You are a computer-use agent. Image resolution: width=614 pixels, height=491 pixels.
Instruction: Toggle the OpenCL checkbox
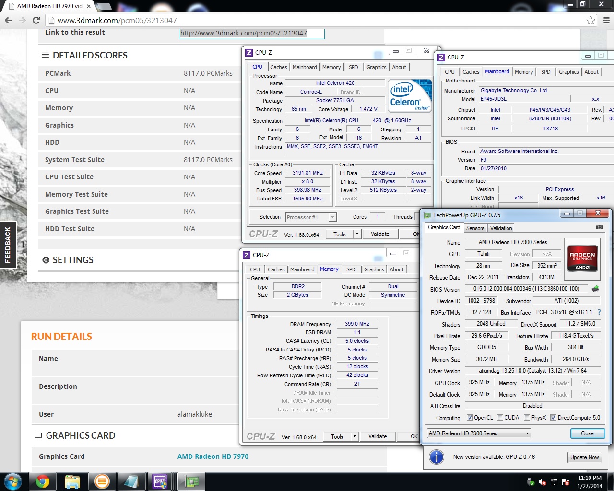point(470,418)
